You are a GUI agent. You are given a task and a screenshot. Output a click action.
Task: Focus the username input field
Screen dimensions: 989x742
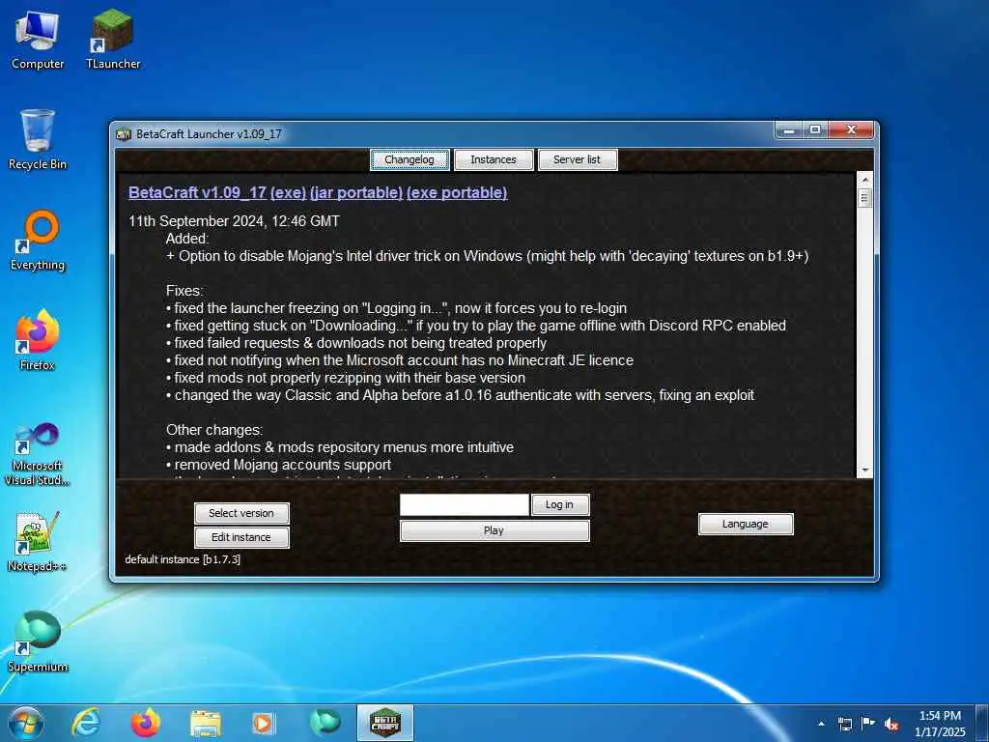pos(465,504)
